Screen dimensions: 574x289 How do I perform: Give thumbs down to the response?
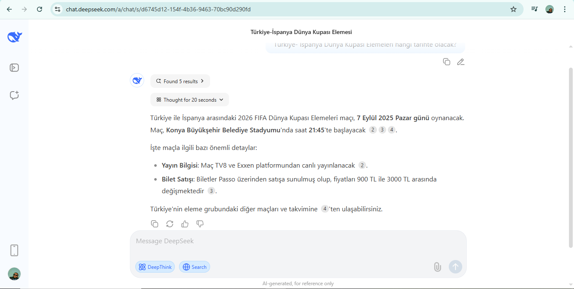200,224
